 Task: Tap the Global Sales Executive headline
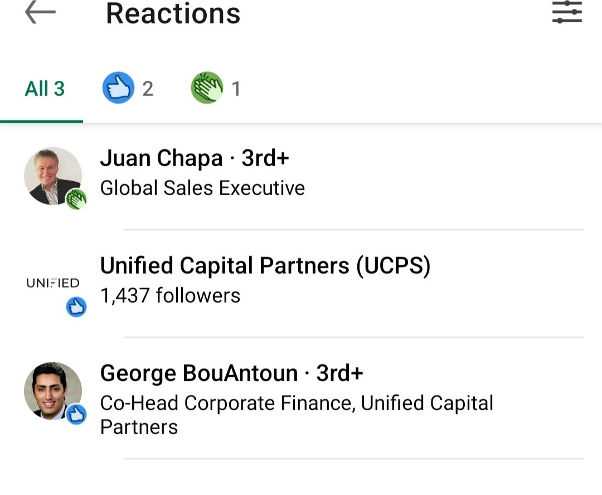202,188
